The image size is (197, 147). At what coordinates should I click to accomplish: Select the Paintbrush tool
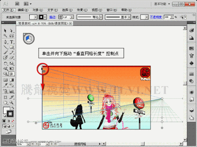click(x=5, y=52)
